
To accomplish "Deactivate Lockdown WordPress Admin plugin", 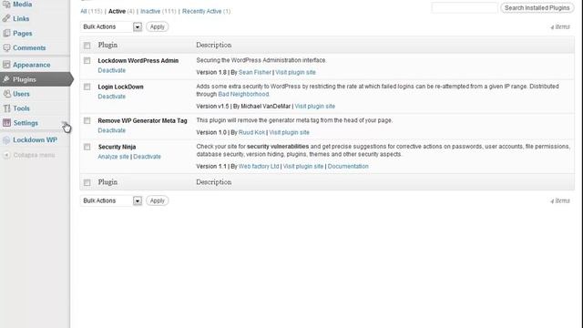I will click(x=111, y=70).
